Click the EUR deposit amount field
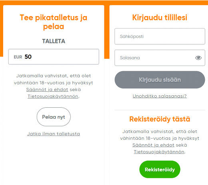This screenshot has height=185, width=208. (x=54, y=57)
